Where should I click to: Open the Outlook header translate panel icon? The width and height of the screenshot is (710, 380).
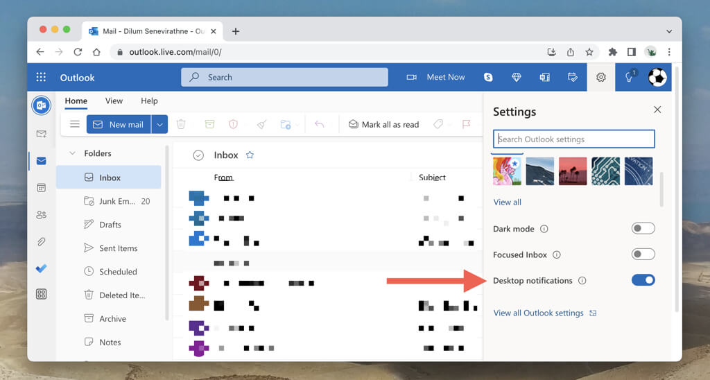[544, 78]
